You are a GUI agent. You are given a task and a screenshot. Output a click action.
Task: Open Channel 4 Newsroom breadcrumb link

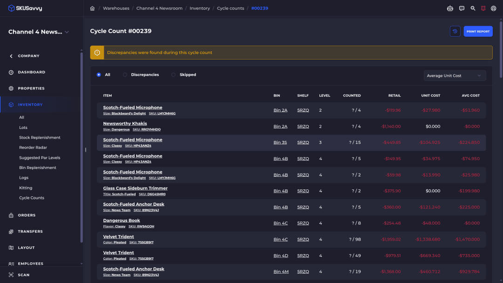(x=159, y=8)
